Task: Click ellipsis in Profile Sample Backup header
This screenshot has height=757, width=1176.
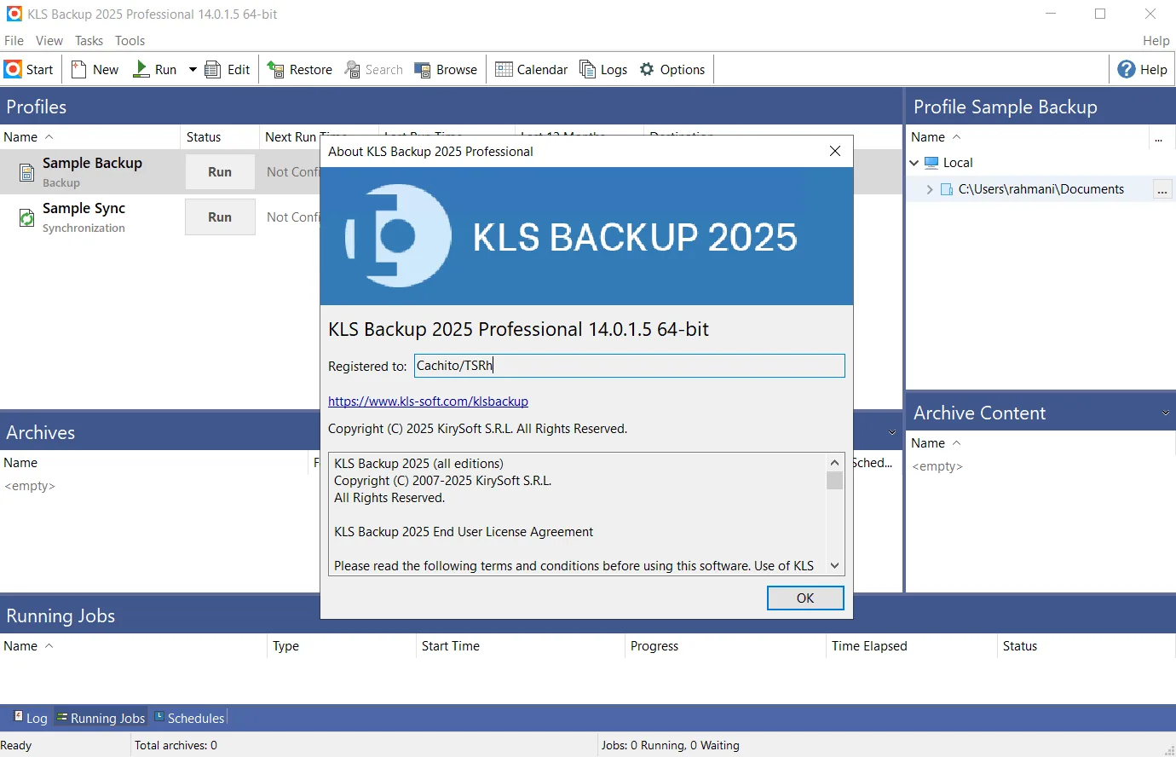Action: pyautogui.click(x=1158, y=137)
